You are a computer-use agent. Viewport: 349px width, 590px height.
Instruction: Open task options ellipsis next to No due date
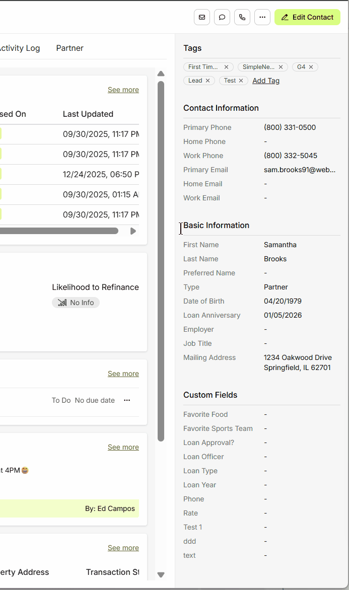[127, 400]
